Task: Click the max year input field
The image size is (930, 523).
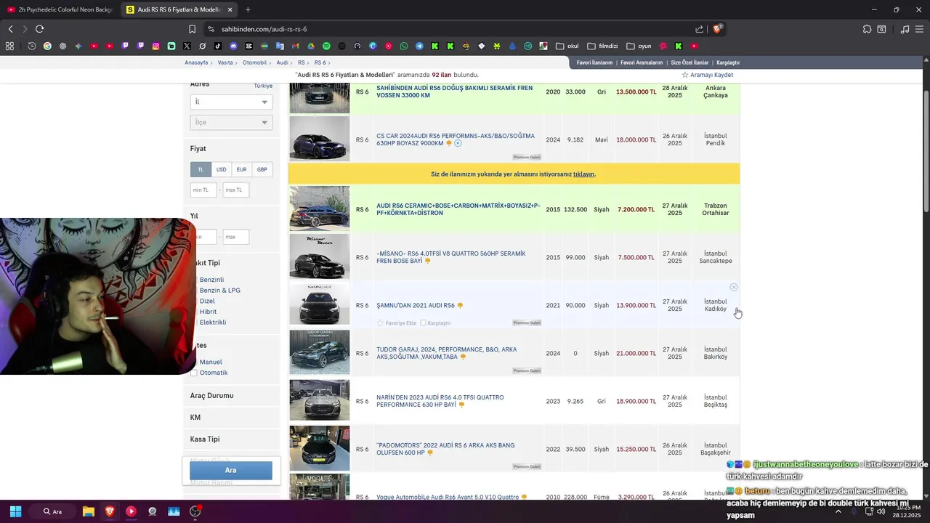Action: (x=236, y=237)
